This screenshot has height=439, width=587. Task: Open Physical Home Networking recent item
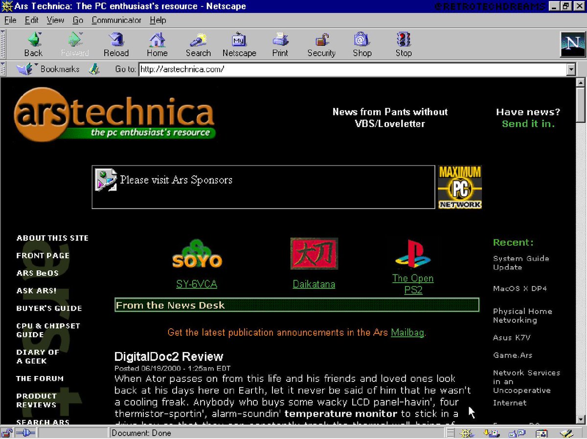tap(522, 315)
